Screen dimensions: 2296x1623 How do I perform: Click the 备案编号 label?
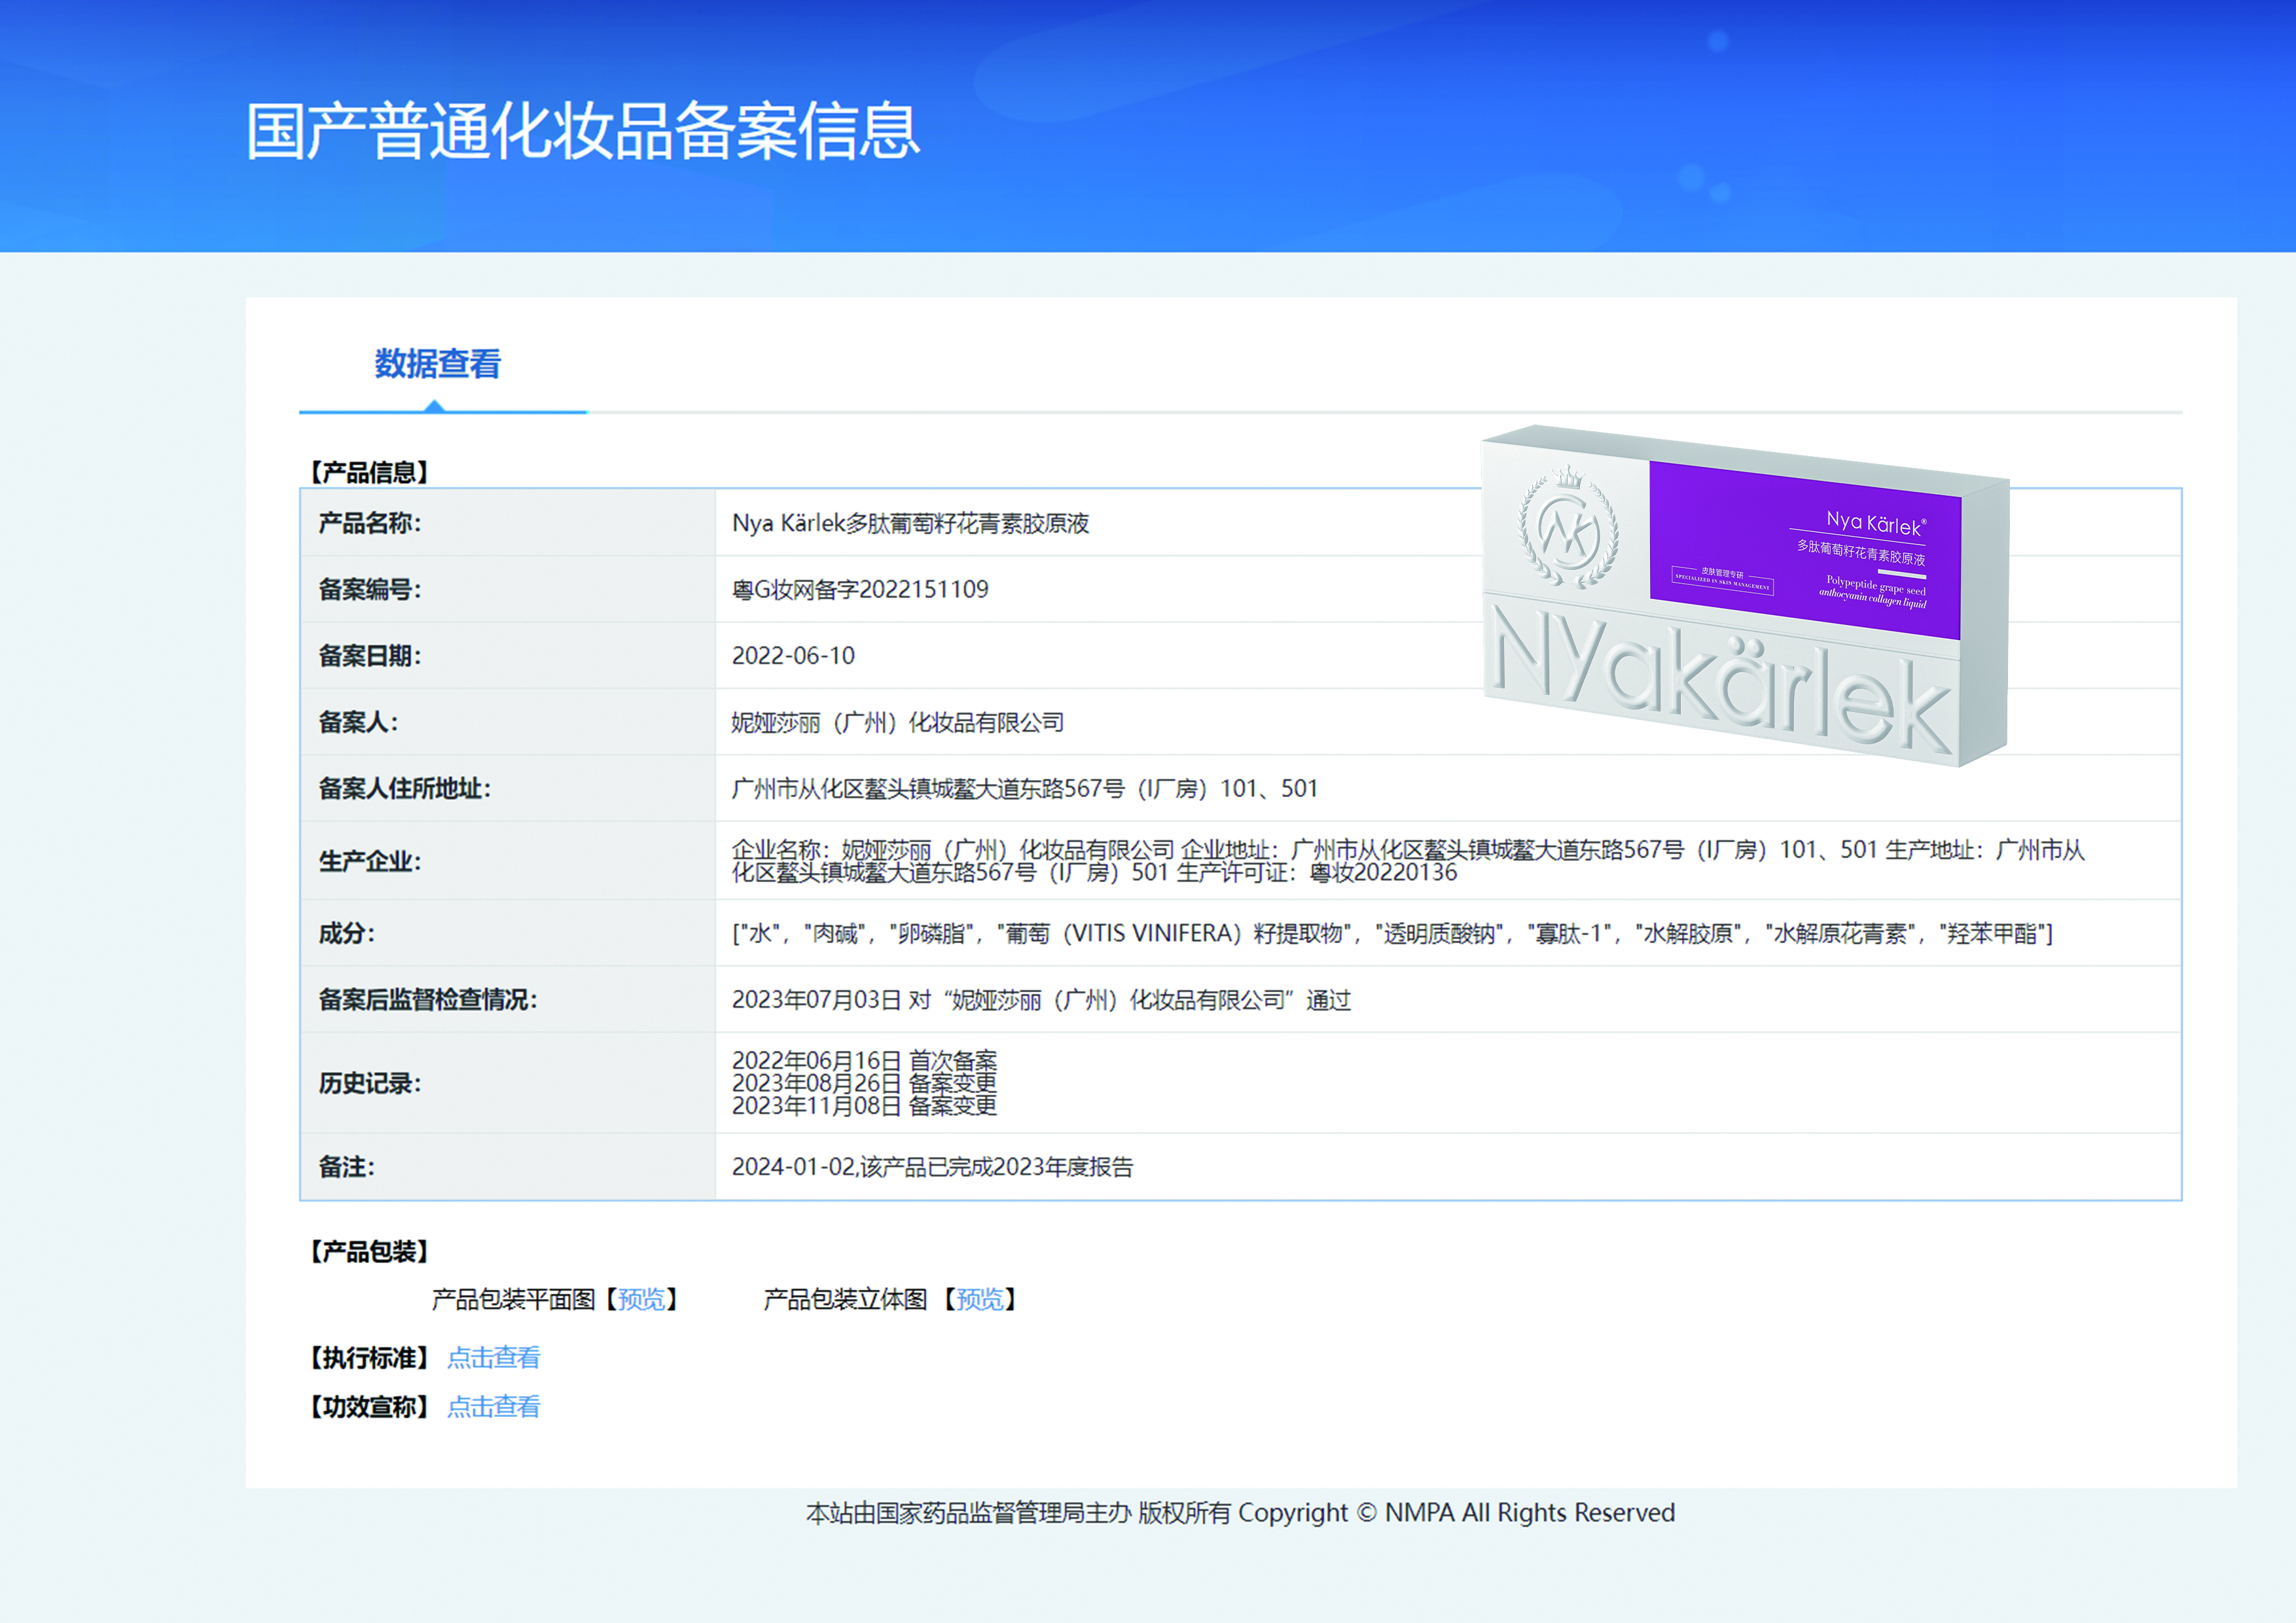click(369, 590)
